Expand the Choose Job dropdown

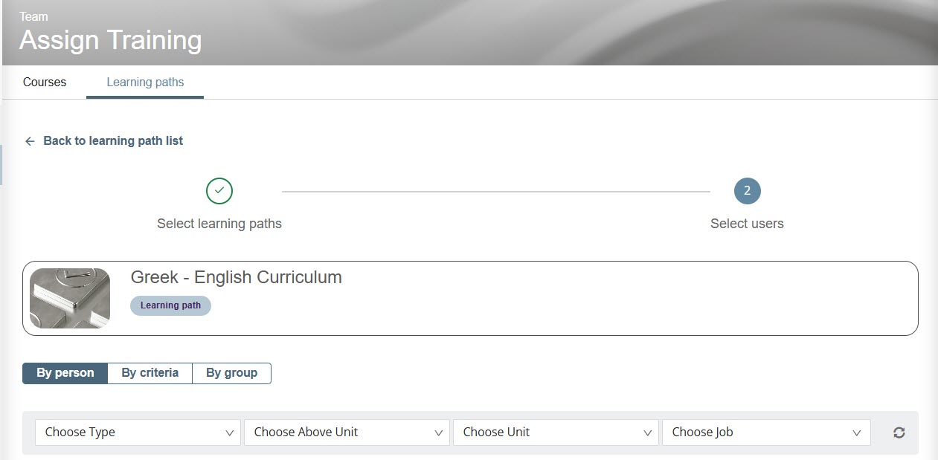[x=765, y=433]
